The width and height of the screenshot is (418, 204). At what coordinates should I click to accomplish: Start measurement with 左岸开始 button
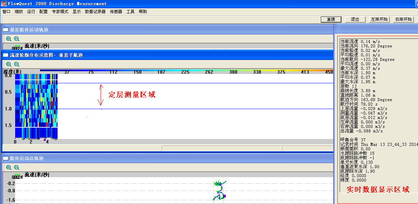[x=379, y=19]
